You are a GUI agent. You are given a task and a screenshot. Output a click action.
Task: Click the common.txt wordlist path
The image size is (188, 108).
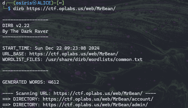point(94,60)
